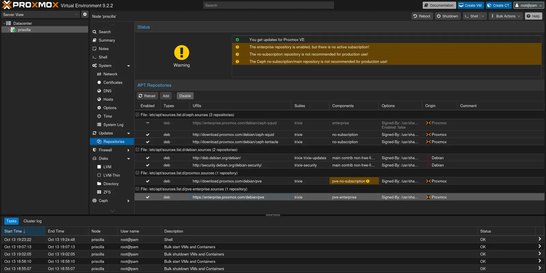Collapse the debian.sources file group
The width and height of the screenshot is (546, 273).
[x=137, y=150]
